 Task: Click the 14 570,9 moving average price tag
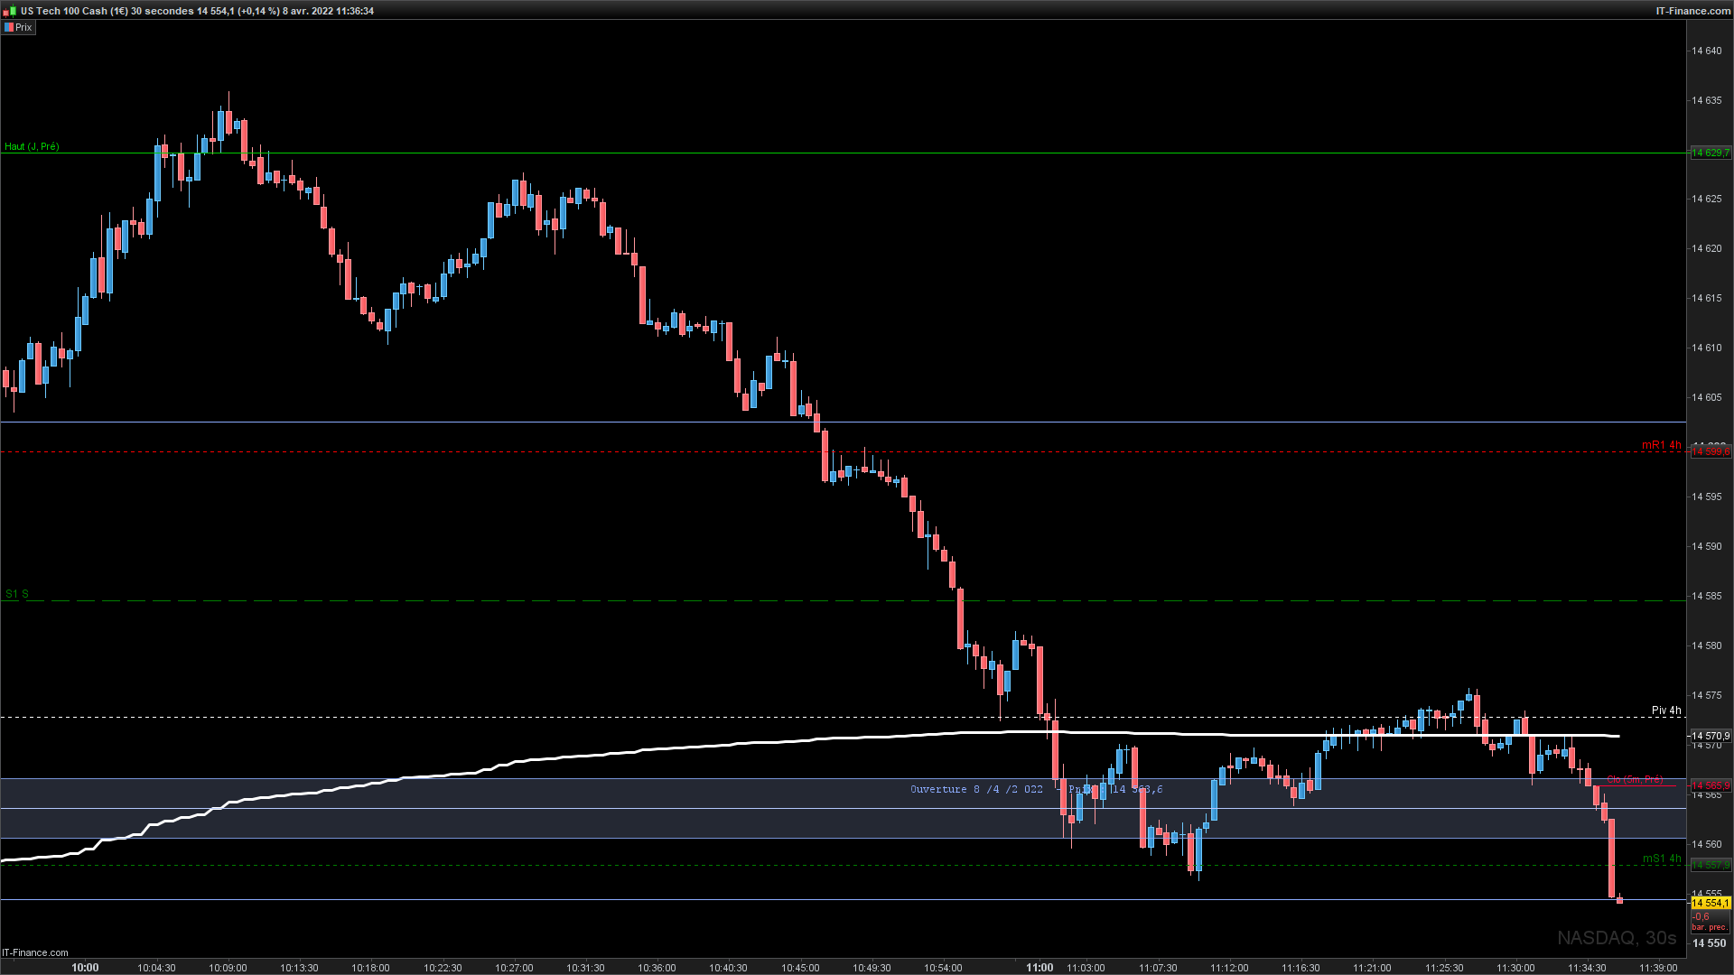click(x=1710, y=736)
